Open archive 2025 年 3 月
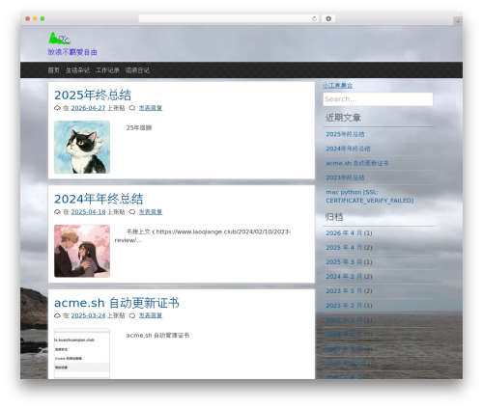Viewport: 483px width, 408px height. click(344, 262)
